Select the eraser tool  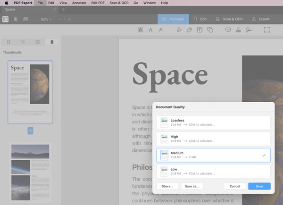click(x=189, y=30)
